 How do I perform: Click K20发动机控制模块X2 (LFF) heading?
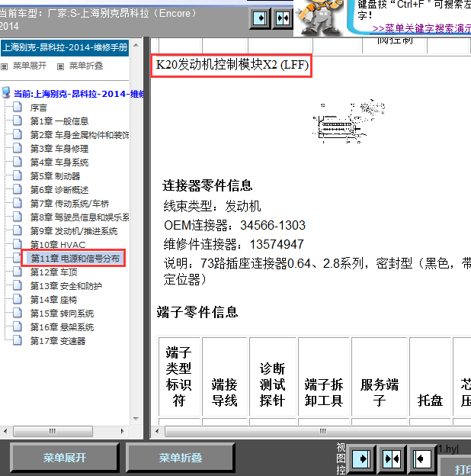232,65
